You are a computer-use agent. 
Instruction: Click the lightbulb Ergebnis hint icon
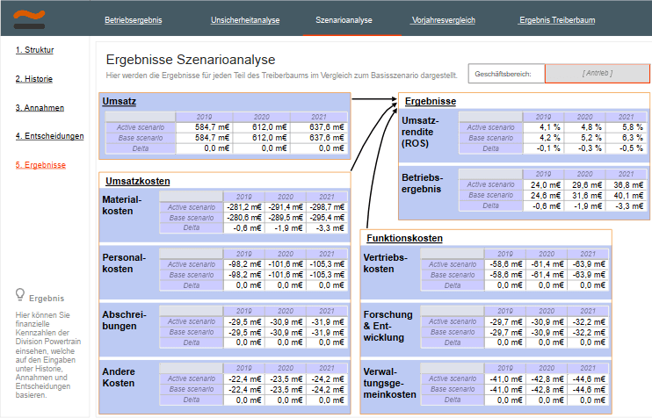point(19,294)
